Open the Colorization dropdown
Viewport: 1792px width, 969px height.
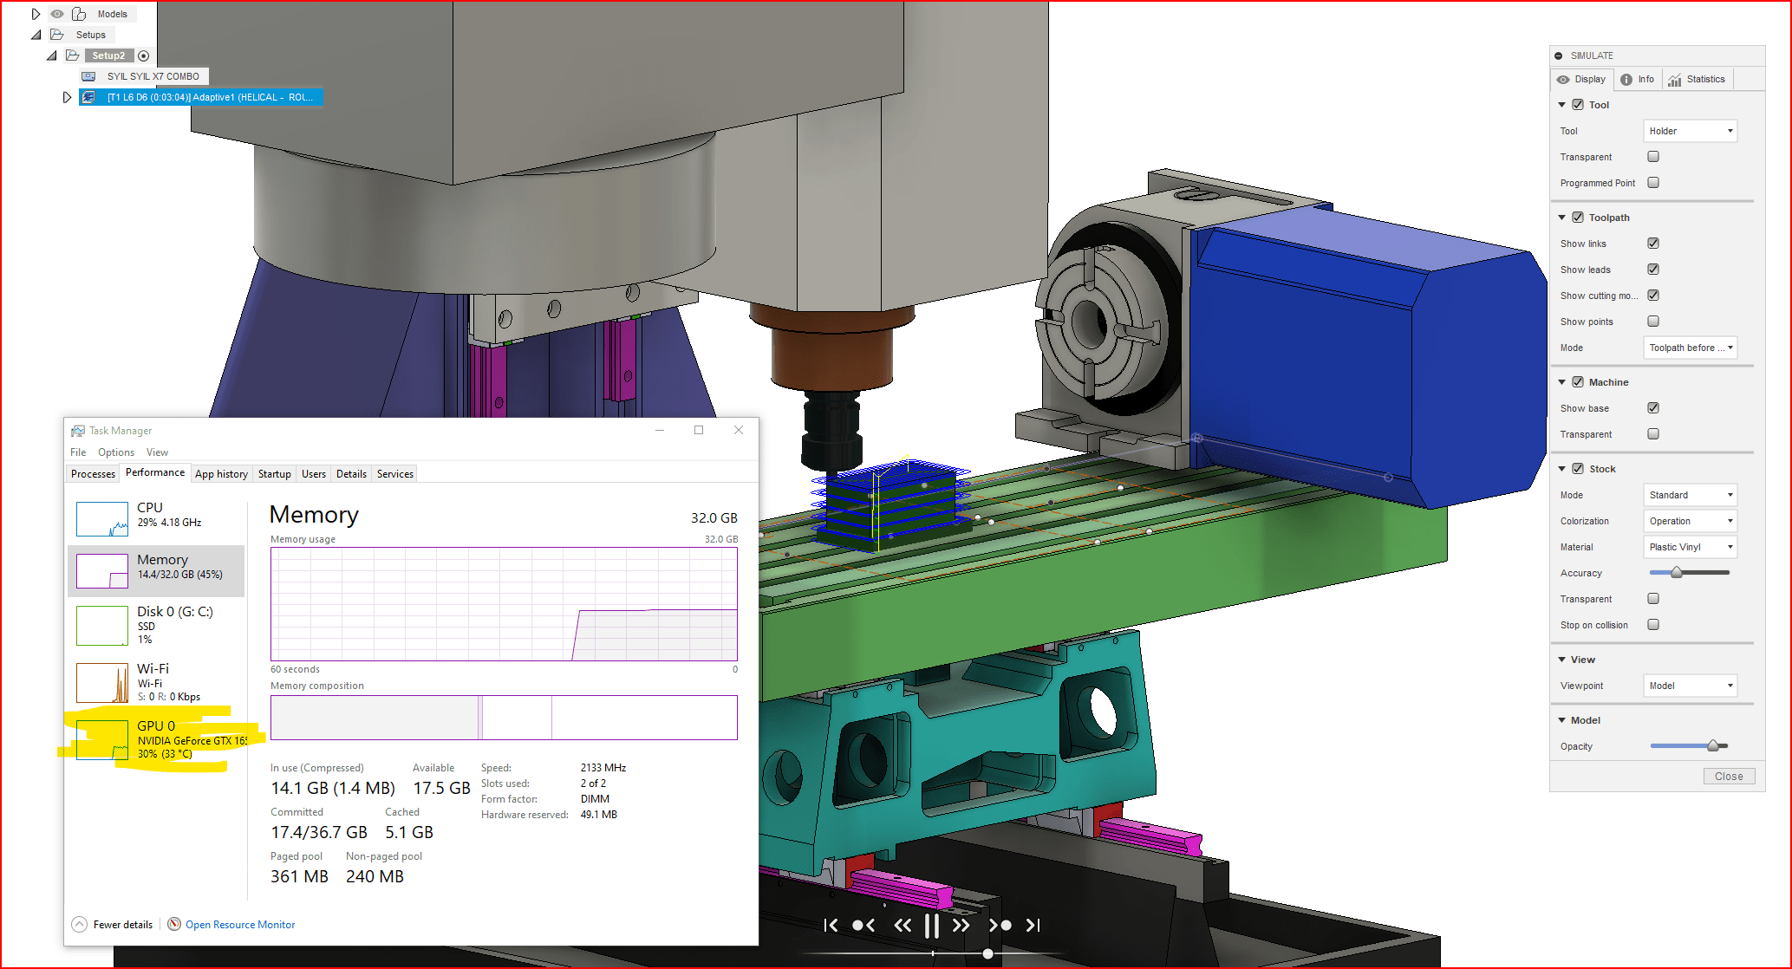[1689, 520]
